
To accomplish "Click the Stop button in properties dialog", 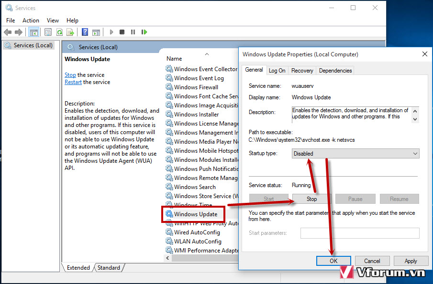I will click(312, 199).
